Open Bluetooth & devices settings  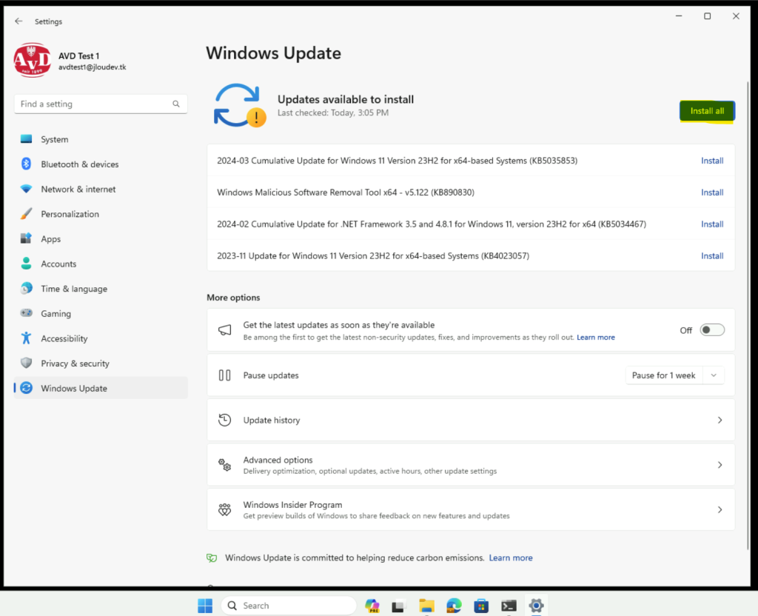pos(101,164)
